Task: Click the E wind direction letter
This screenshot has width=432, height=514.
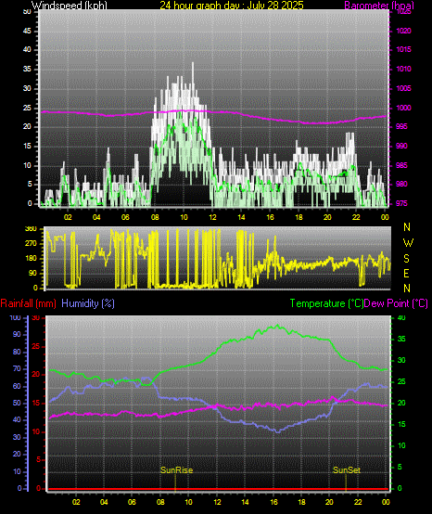Action: (x=406, y=274)
